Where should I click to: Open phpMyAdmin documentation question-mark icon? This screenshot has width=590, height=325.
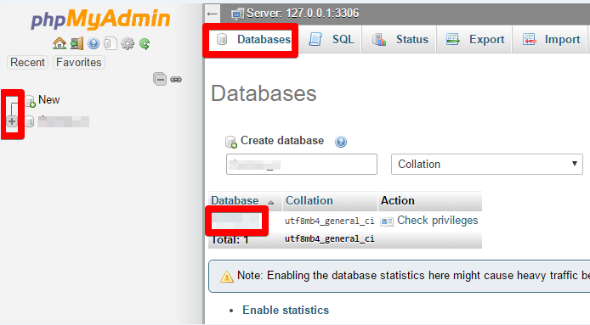click(x=94, y=44)
